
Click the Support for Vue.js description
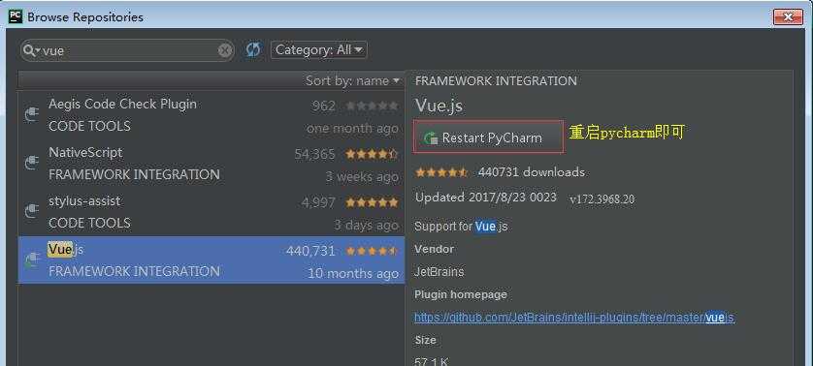(461, 227)
